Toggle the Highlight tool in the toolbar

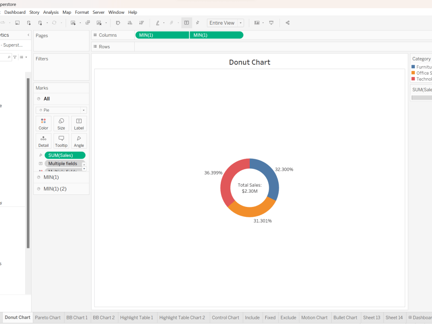tap(158, 22)
